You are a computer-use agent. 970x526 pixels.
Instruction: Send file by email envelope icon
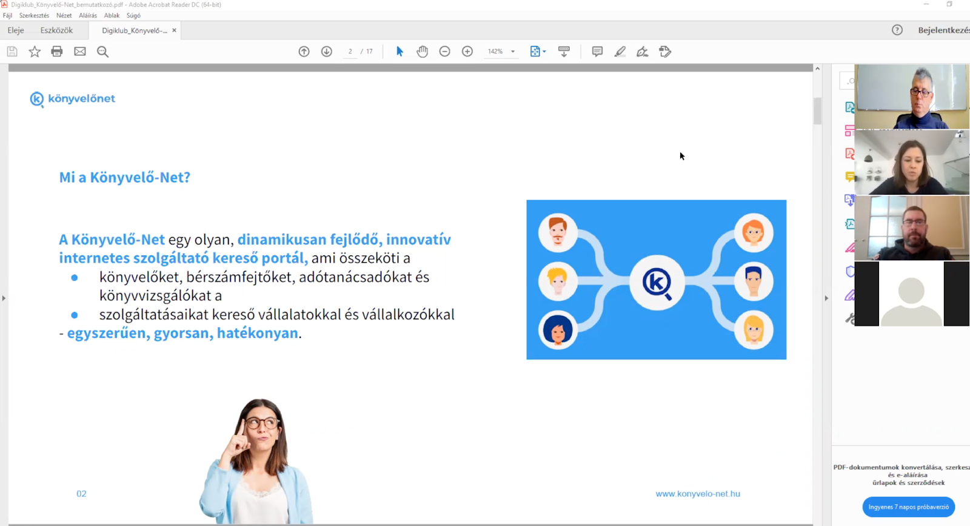pos(80,52)
